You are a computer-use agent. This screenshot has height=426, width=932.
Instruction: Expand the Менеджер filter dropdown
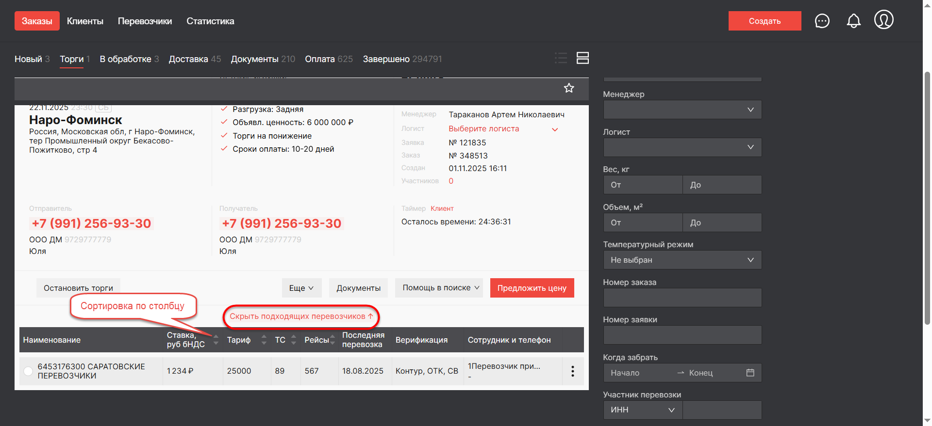coord(682,110)
